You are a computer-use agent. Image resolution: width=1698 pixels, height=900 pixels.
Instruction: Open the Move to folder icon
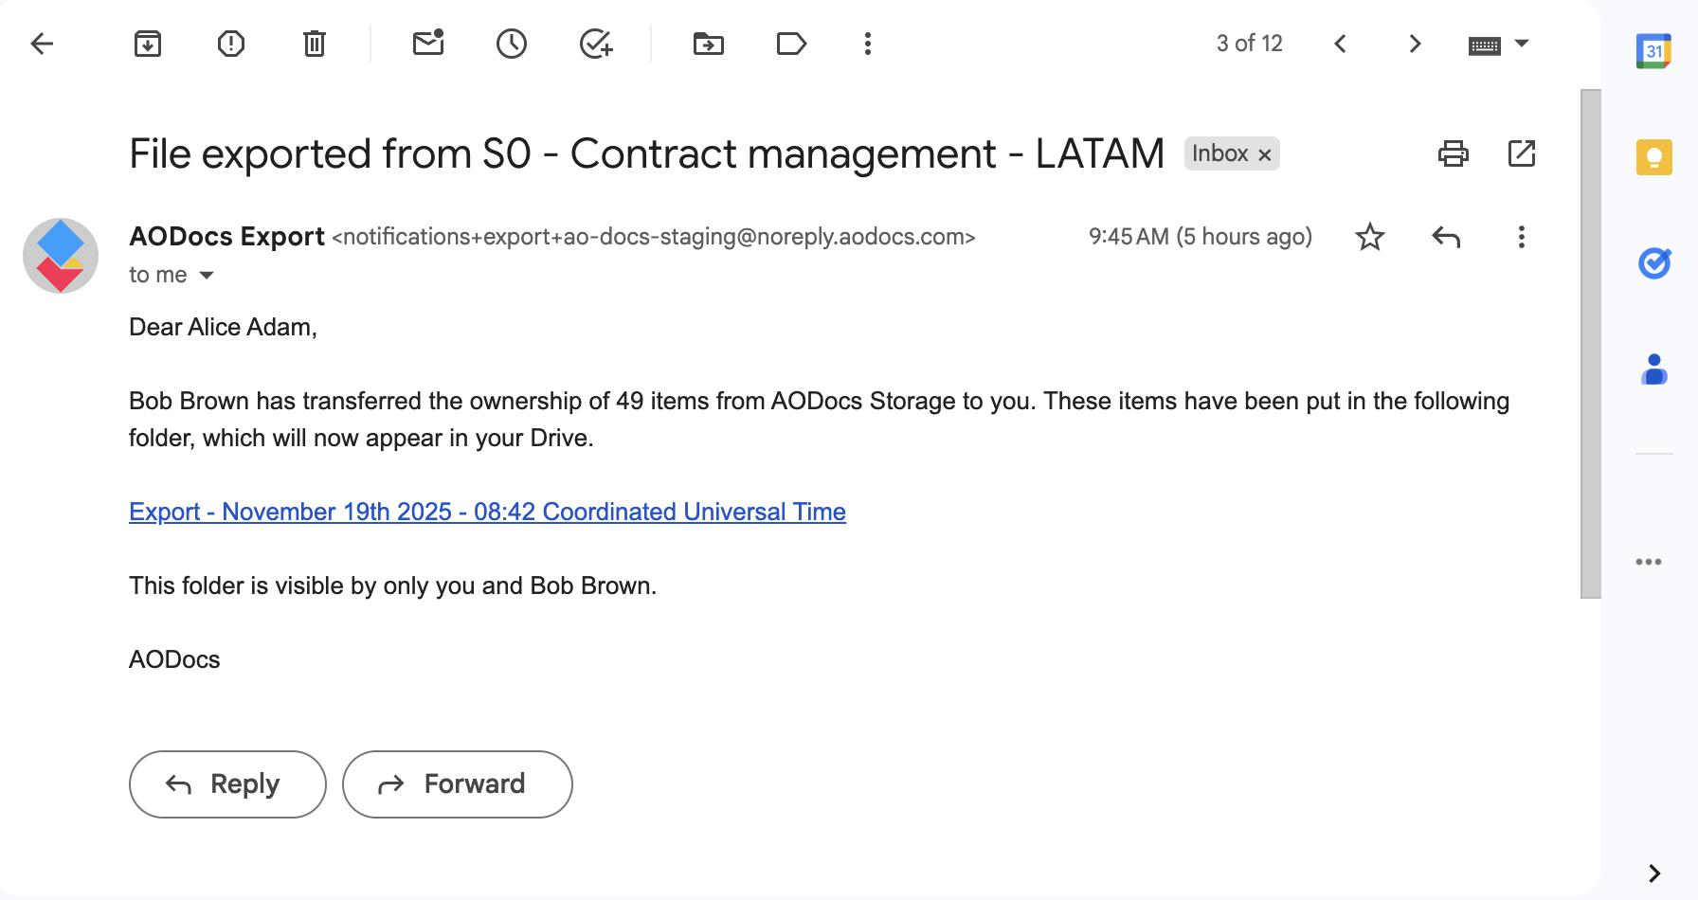click(709, 44)
